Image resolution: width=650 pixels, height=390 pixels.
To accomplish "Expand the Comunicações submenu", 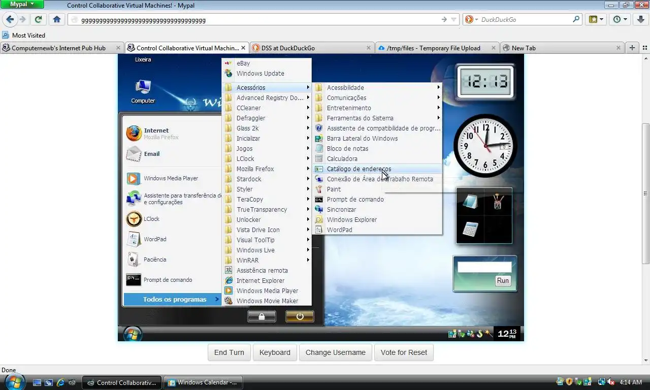I will click(x=377, y=97).
